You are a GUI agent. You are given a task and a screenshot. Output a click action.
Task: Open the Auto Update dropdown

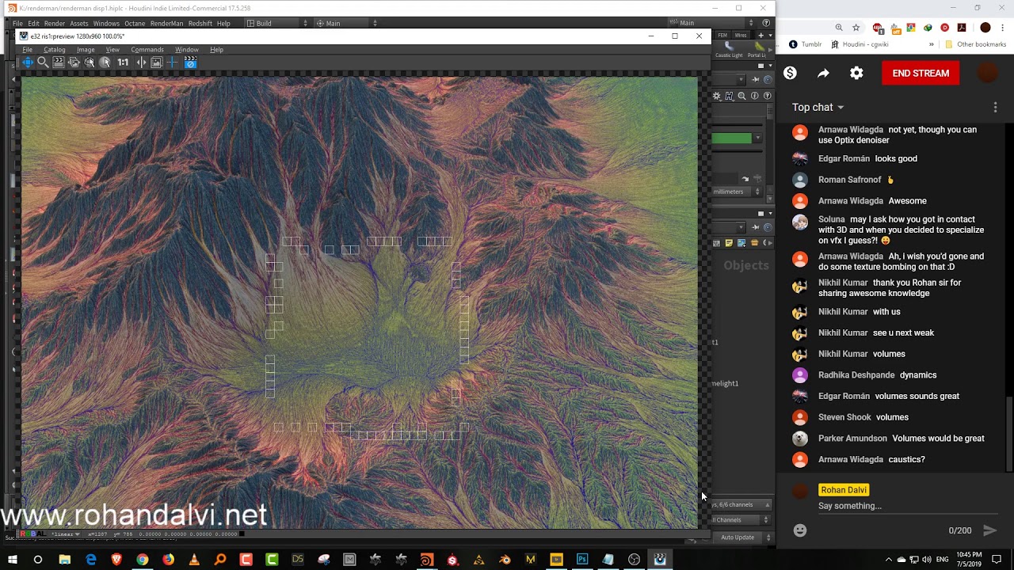pos(743,538)
